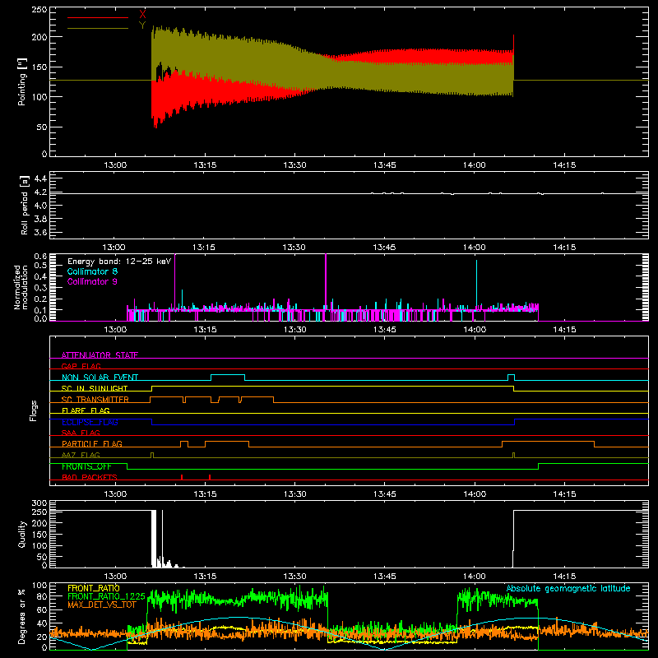This screenshot has width=658, height=658.
Task: Click the NON_SOLAR_EVENT flag label
Action: coord(100,378)
